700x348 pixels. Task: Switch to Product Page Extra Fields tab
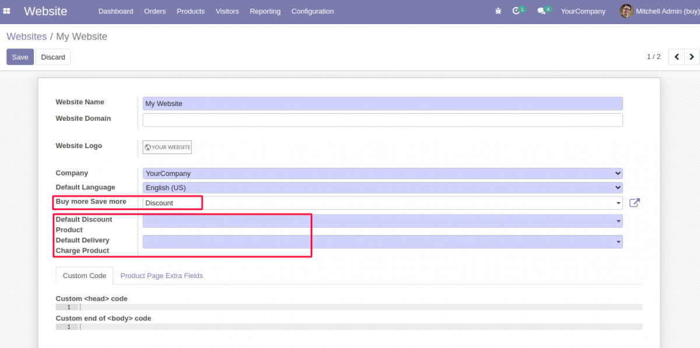(161, 275)
